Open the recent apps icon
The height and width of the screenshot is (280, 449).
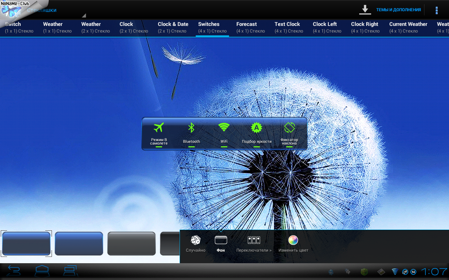tap(71, 271)
